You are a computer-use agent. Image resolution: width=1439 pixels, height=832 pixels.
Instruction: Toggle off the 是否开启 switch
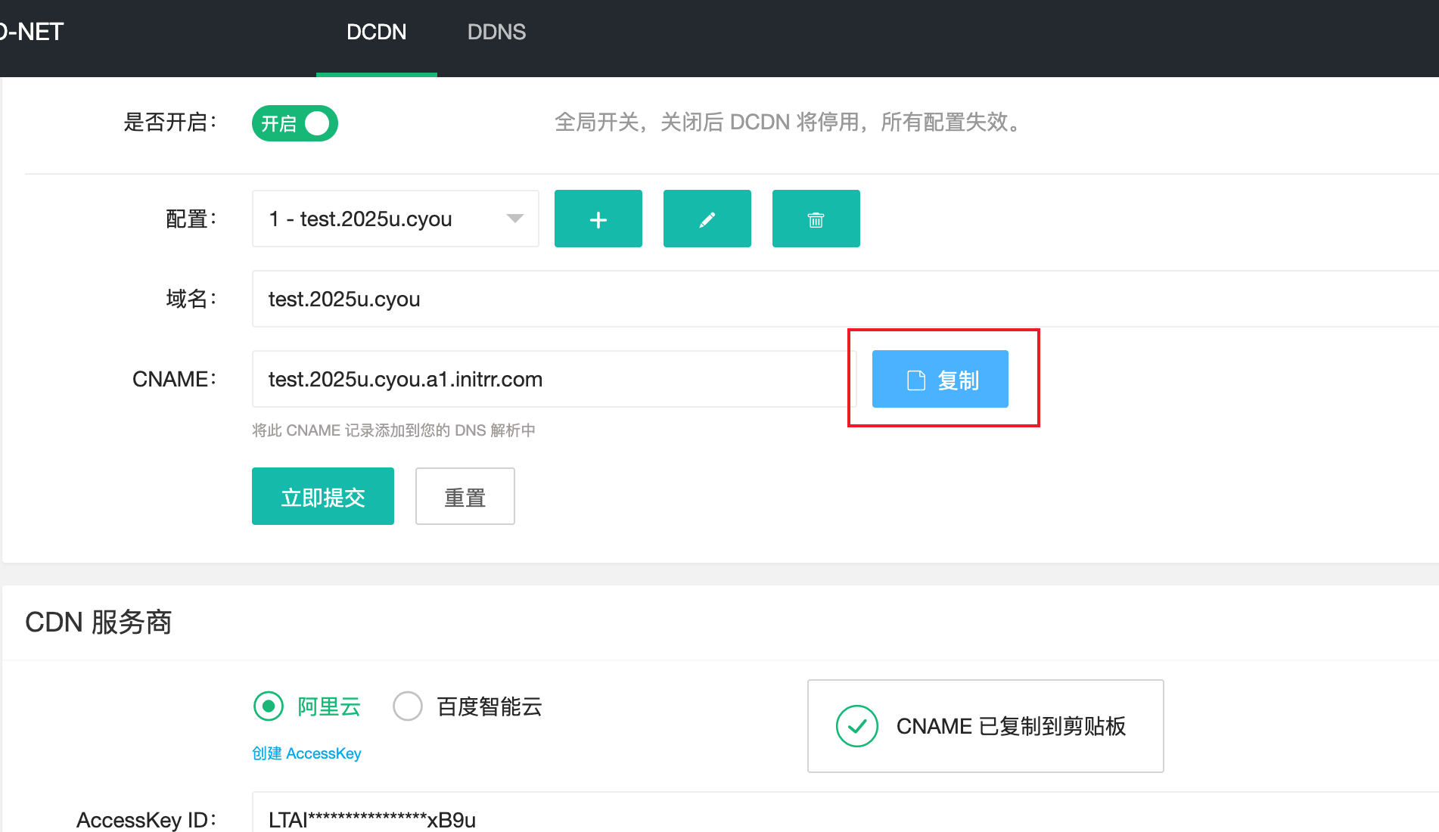pyautogui.click(x=294, y=123)
